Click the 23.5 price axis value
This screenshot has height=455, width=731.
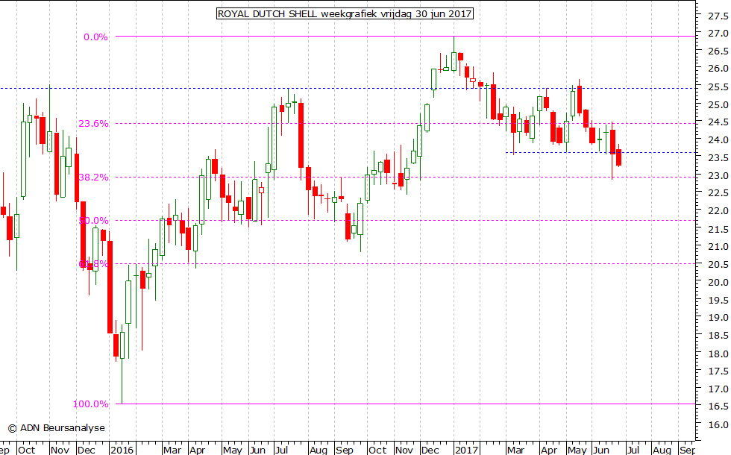pos(718,158)
